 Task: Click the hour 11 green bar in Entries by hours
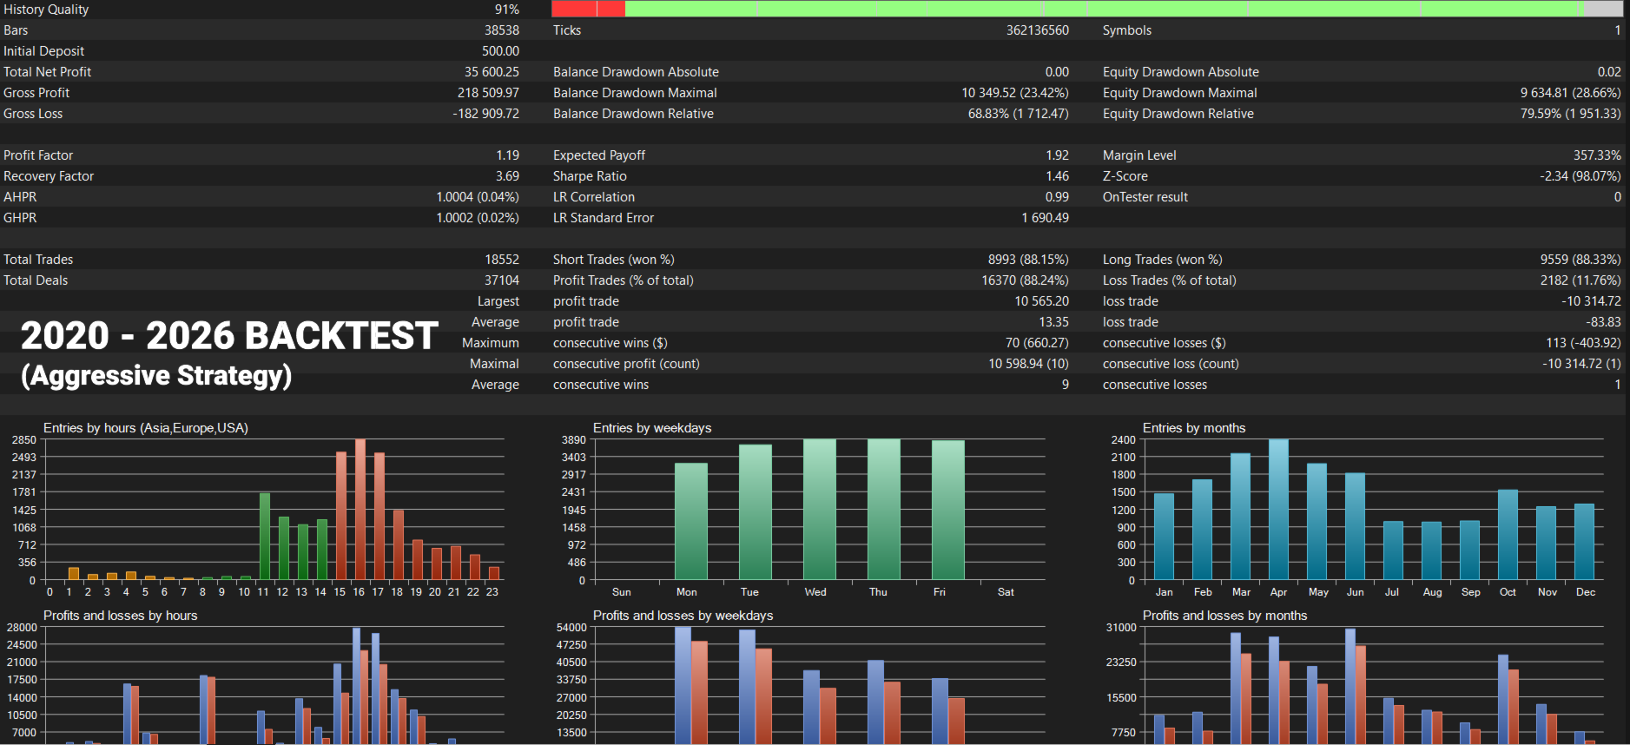(265, 537)
